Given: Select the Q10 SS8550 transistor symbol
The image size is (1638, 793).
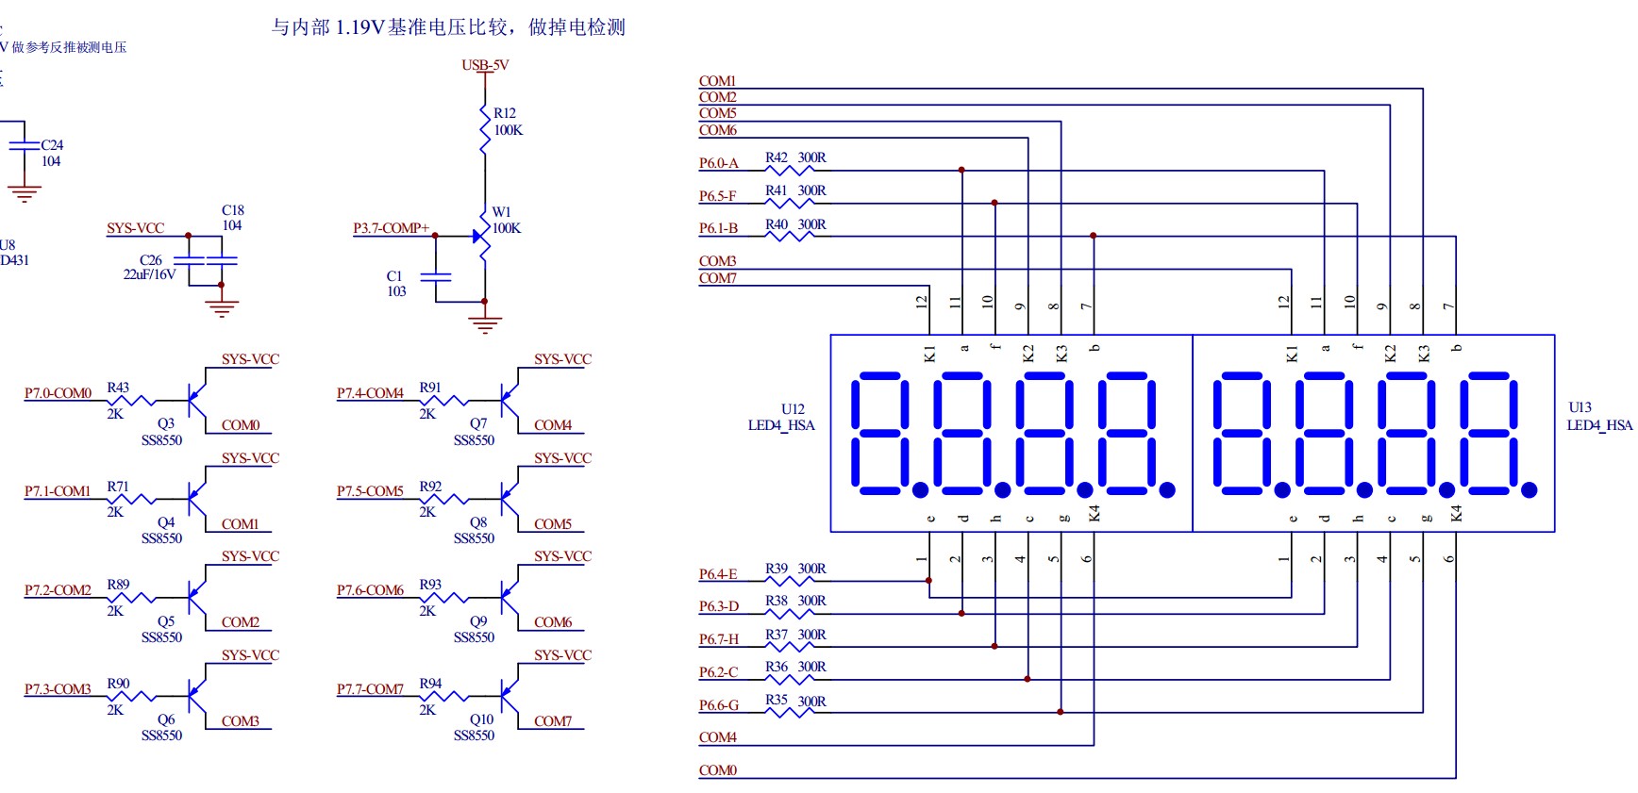Looking at the screenshot, I should click(x=508, y=697).
